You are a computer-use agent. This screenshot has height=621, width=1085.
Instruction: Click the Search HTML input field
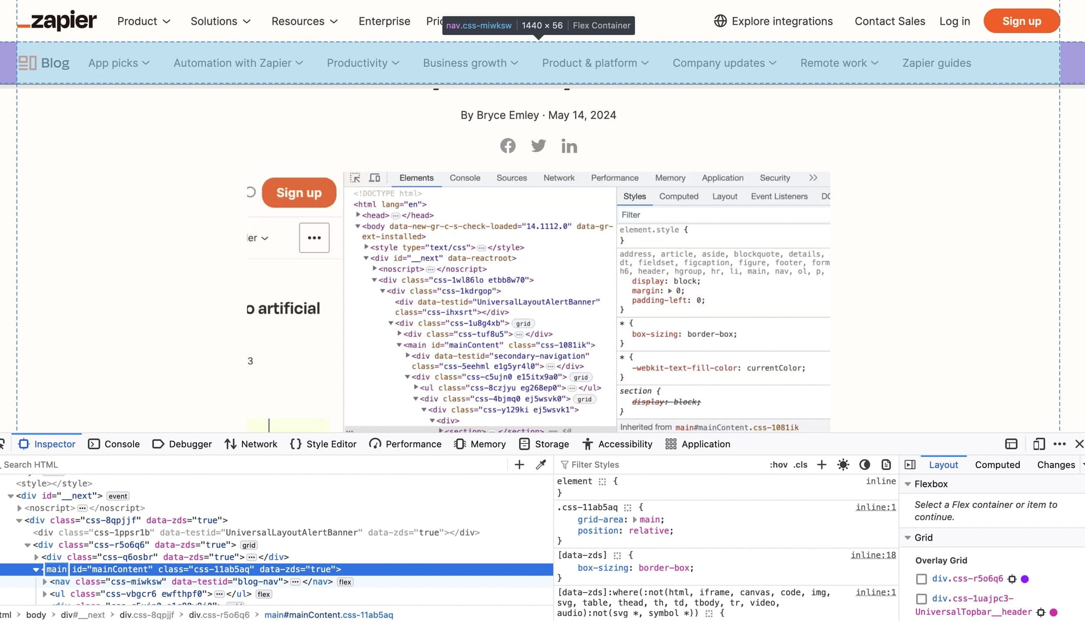click(x=33, y=464)
